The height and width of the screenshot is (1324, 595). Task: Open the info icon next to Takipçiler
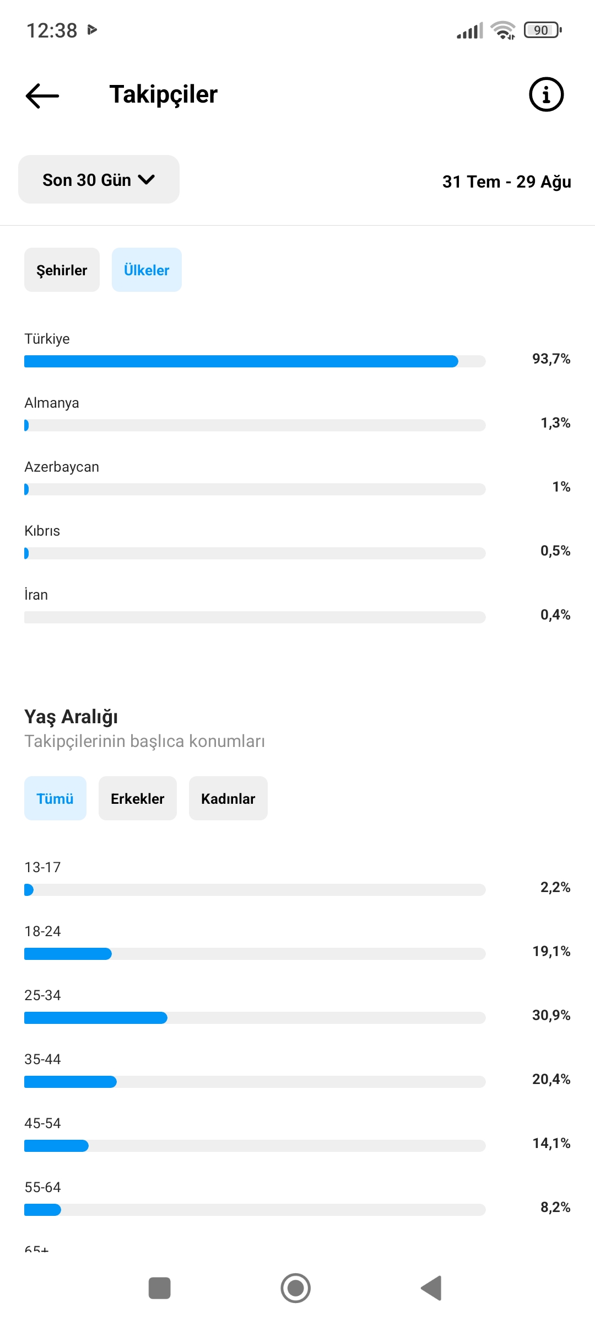point(546,94)
